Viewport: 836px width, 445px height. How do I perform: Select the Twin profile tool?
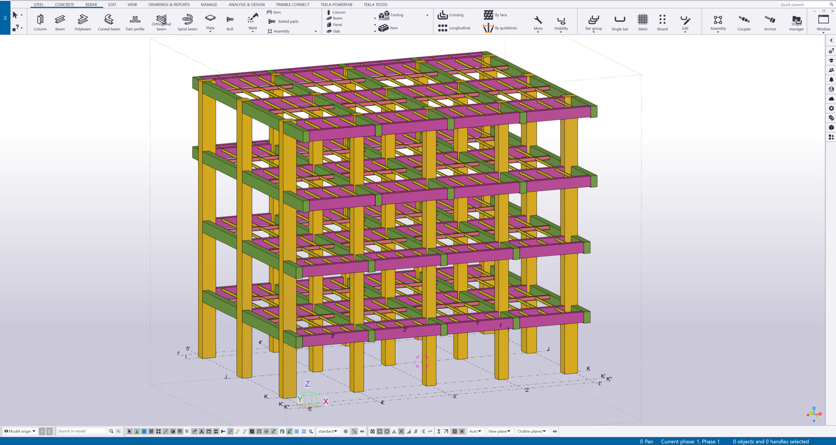135,21
